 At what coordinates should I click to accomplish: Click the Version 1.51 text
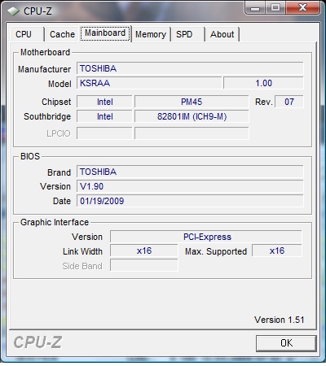click(x=279, y=320)
